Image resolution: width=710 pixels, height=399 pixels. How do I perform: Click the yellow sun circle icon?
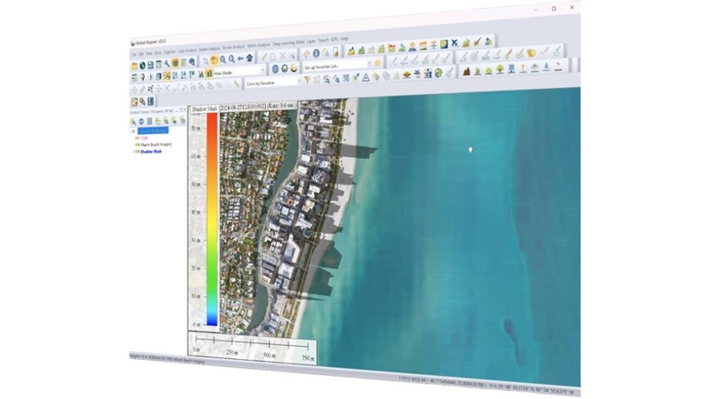pos(531,53)
